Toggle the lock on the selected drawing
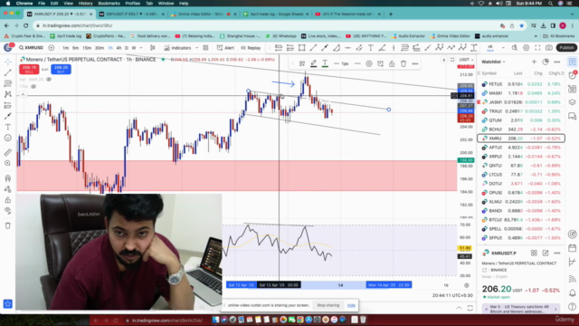579x326 pixels. 392,64
